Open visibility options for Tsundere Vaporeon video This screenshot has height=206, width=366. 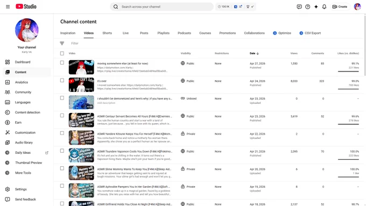tap(188, 152)
